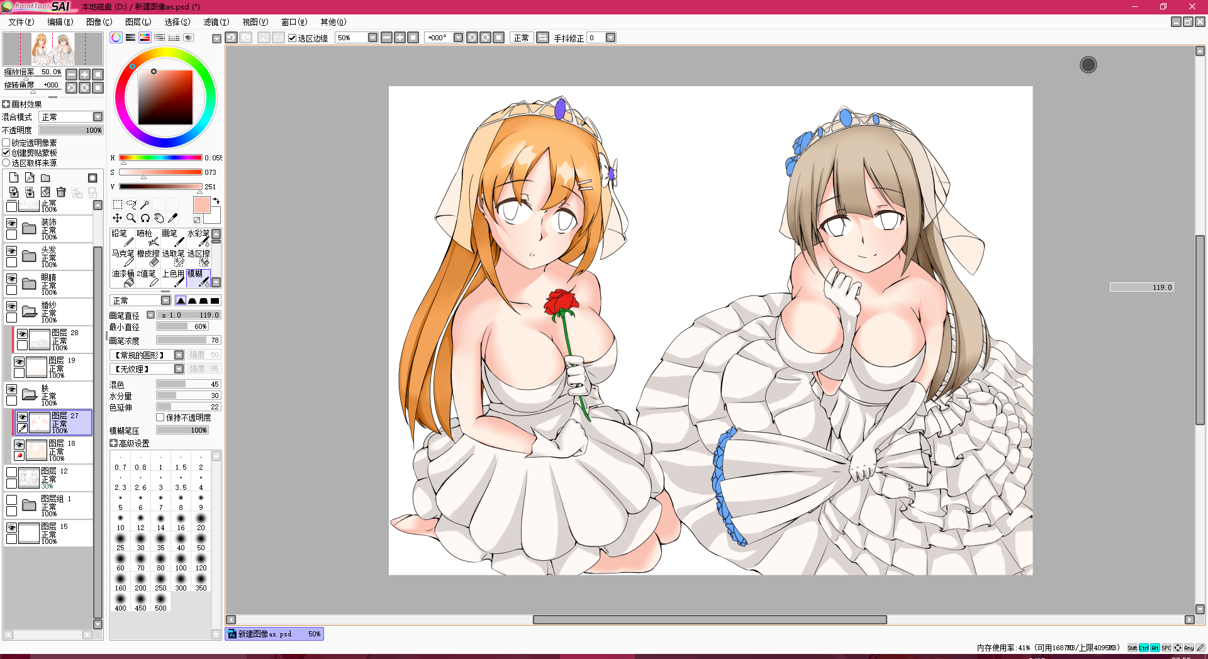Choose the 喷枪 airbrush tool
Viewport: 1208px width, 659px height.
[148, 238]
